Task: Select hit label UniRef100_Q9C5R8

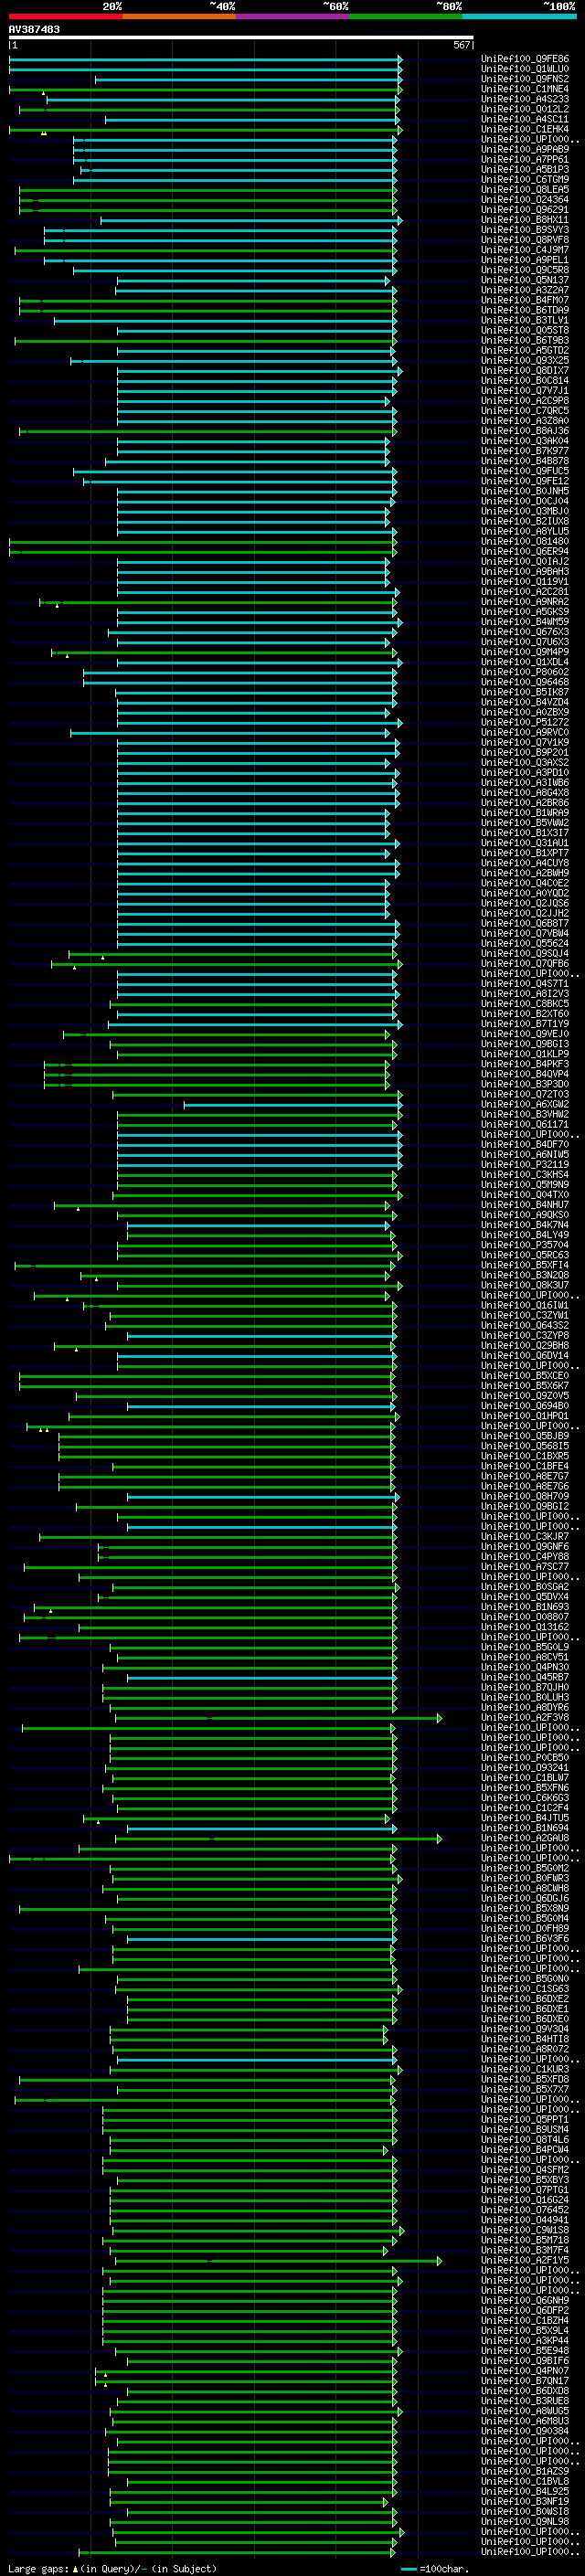Action: coord(525,270)
